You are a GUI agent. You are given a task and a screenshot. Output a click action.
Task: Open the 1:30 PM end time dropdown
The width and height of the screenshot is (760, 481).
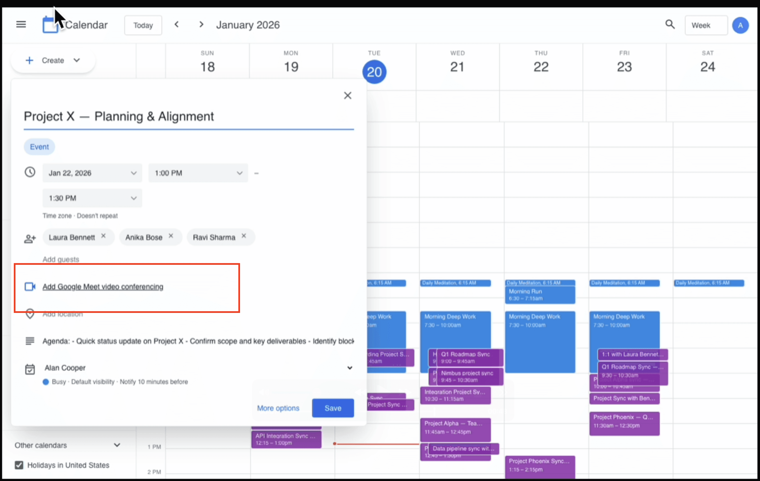92,198
